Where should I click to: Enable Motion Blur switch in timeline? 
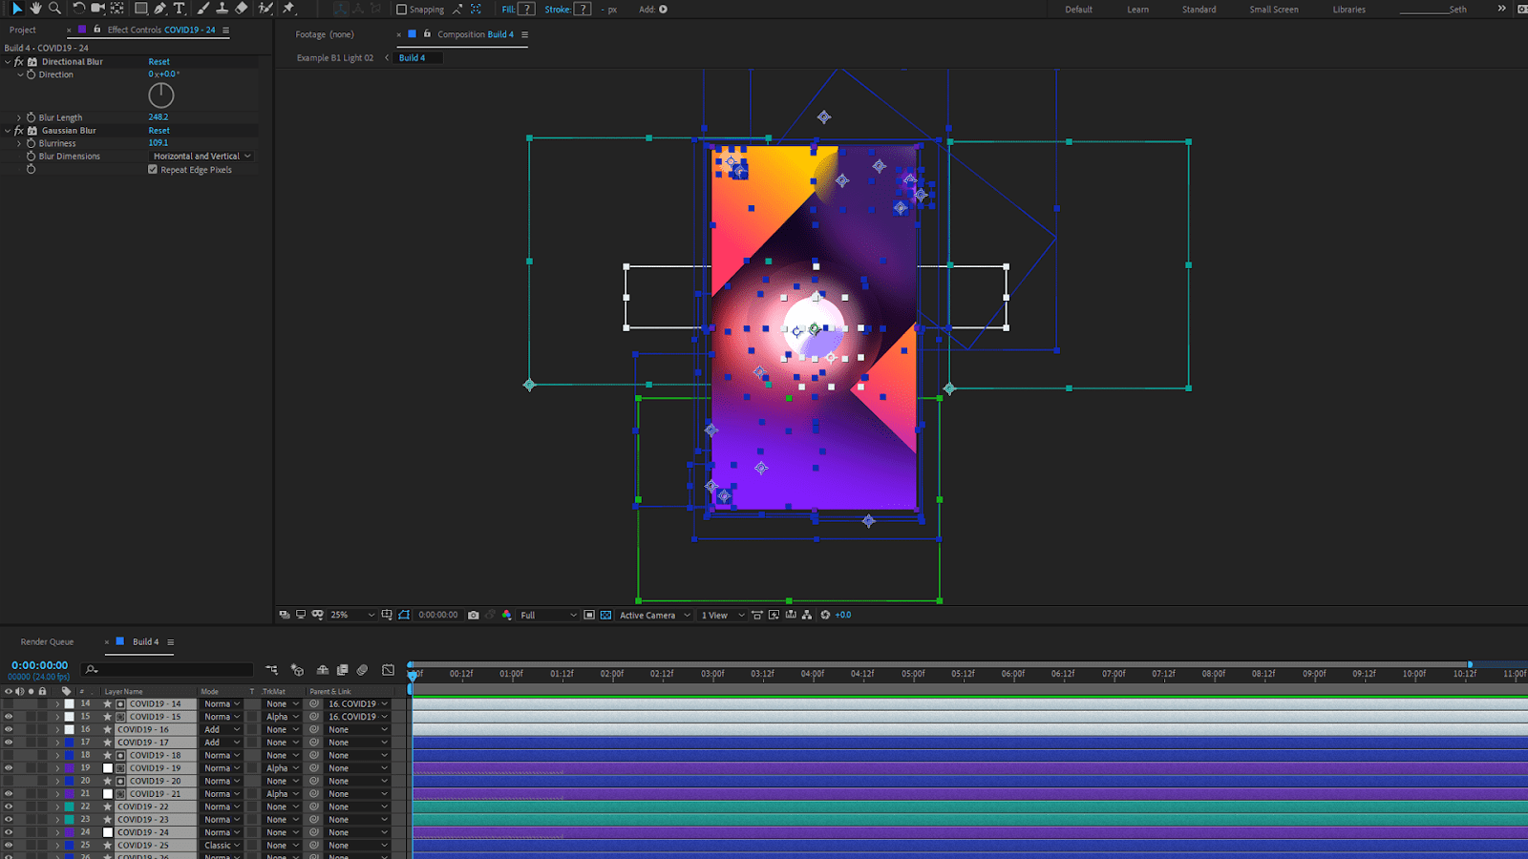click(362, 670)
